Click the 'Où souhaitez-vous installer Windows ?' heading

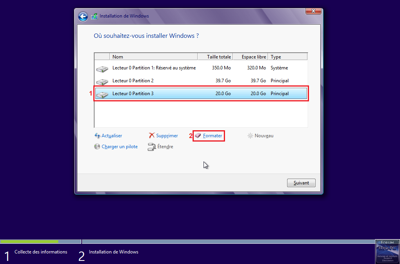(146, 35)
